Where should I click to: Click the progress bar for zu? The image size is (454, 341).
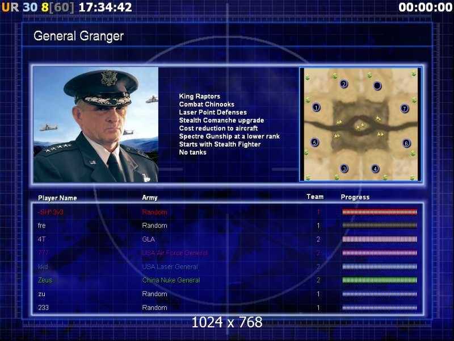click(x=380, y=294)
